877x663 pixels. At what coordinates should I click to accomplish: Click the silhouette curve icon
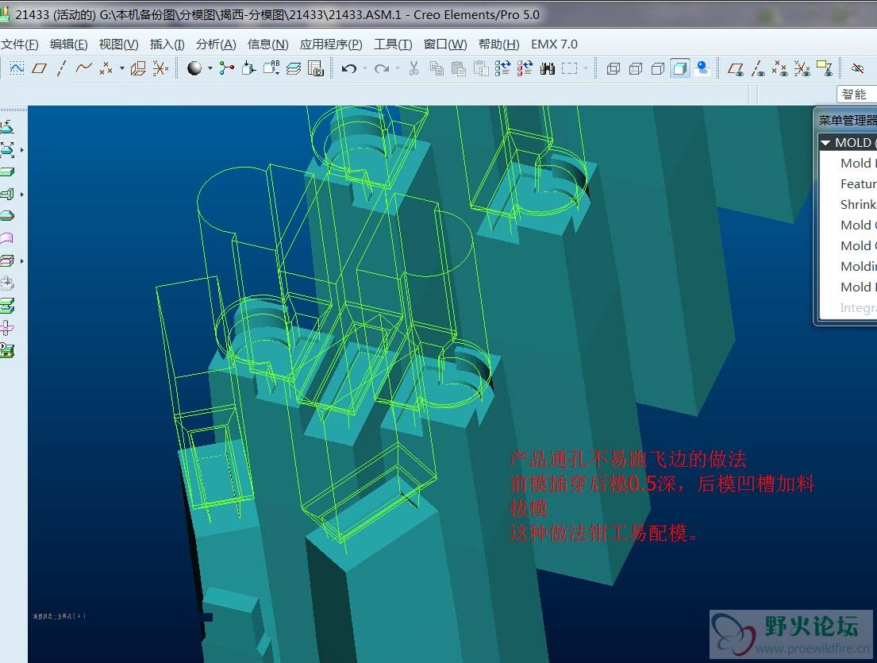7,216
